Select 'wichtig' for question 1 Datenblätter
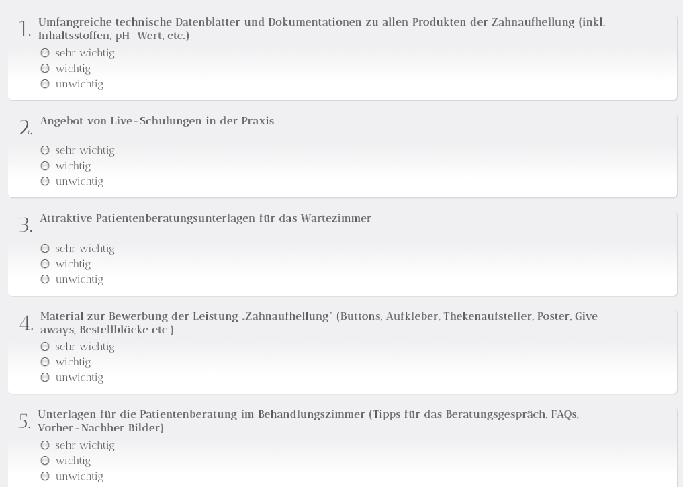This screenshot has height=487, width=683. pyautogui.click(x=45, y=69)
